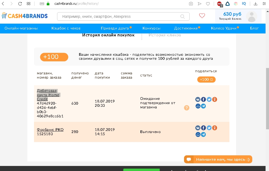Bookmark page with the heart icon in address bar

[x=208, y=4]
